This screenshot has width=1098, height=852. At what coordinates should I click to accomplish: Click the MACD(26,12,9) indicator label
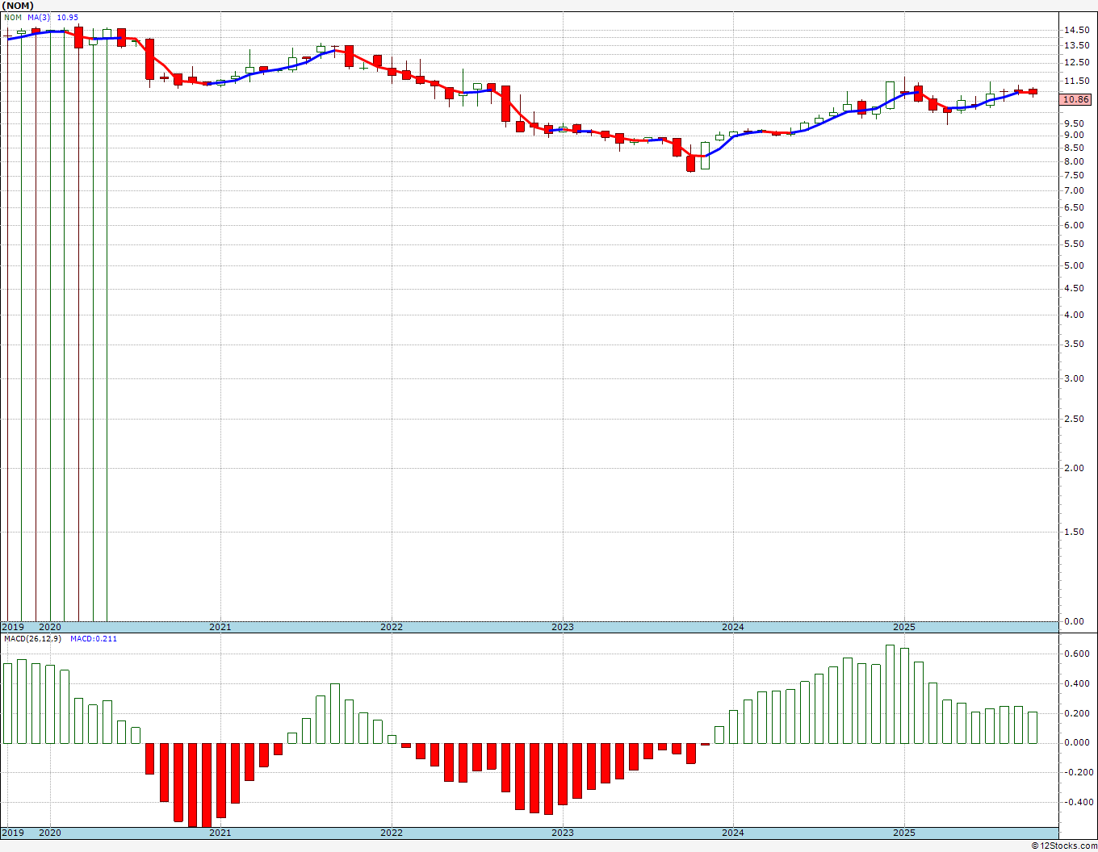32,638
